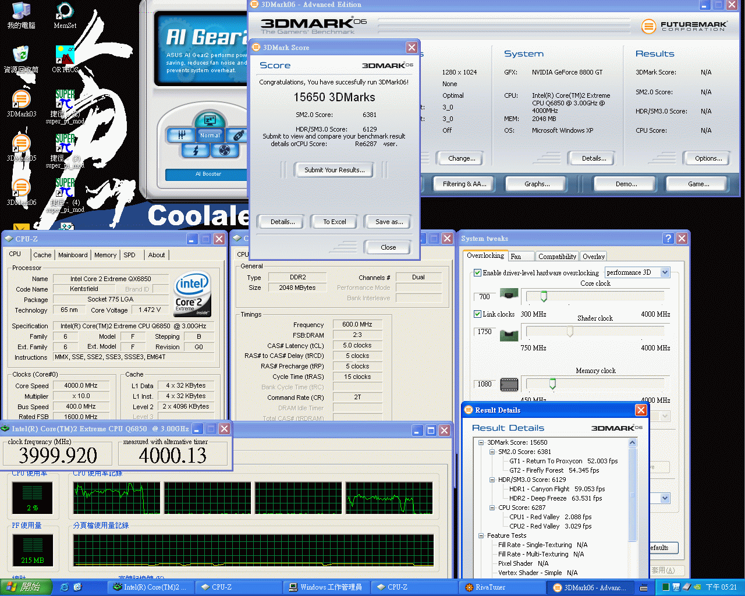The height and width of the screenshot is (596, 745).
Task: Click the shader clock chip icon
Action: point(509,336)
